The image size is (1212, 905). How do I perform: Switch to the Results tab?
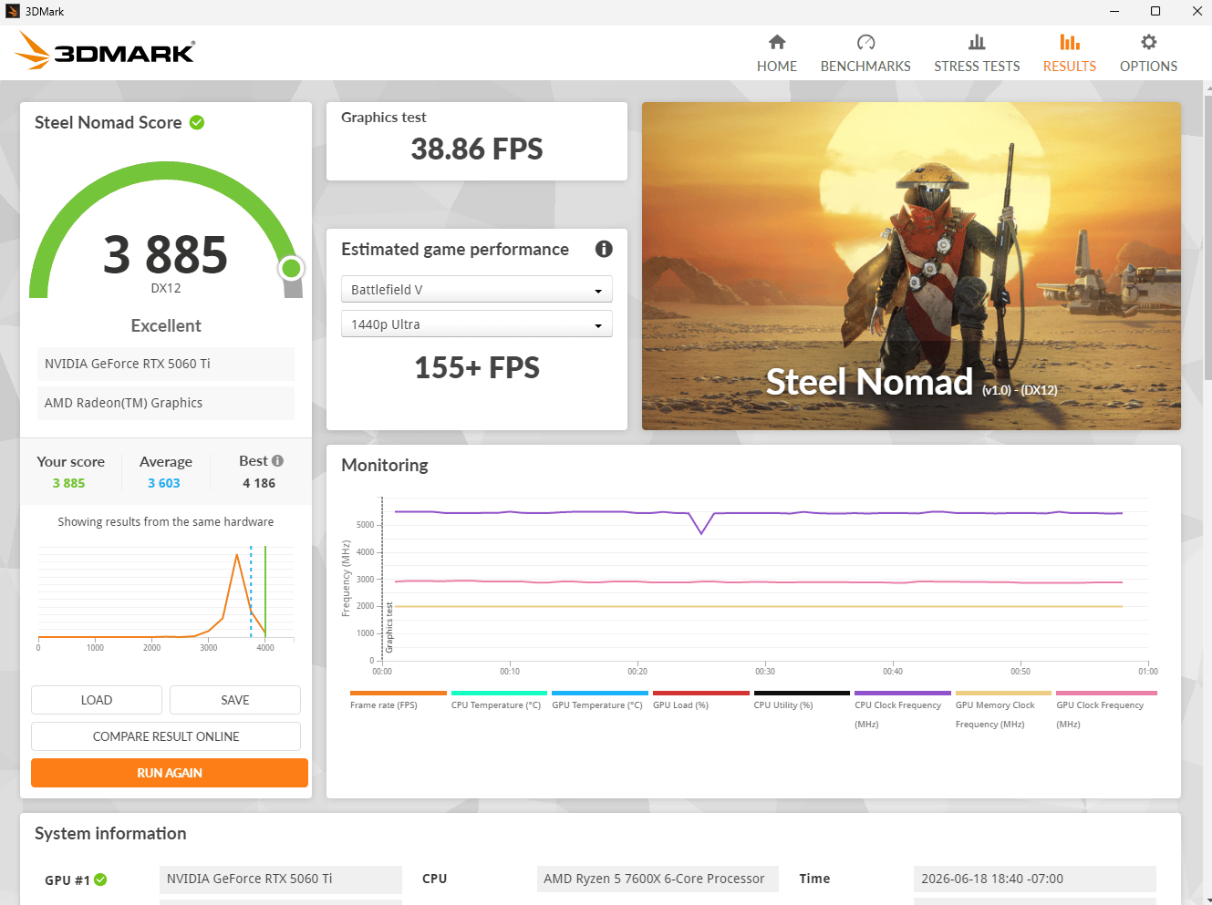point(1070,54)
